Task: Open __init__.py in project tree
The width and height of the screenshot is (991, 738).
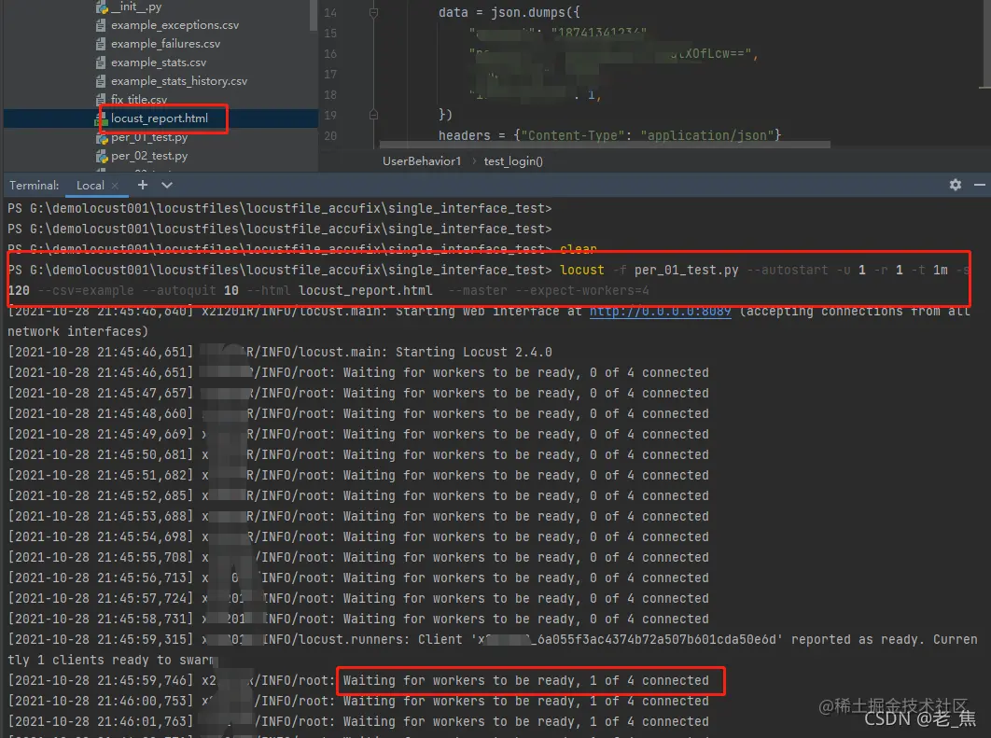Action: click(x=136, y=7)
